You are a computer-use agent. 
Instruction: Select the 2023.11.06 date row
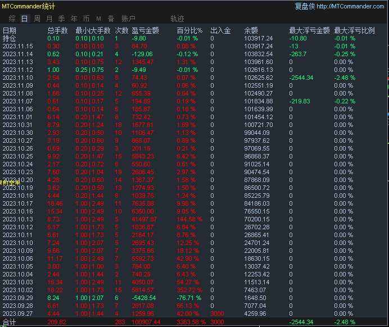click(x=17, y=109)
